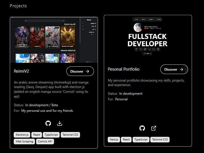Select the Tailwind CSS tag on ReimiV2 card

pos(70,135)
